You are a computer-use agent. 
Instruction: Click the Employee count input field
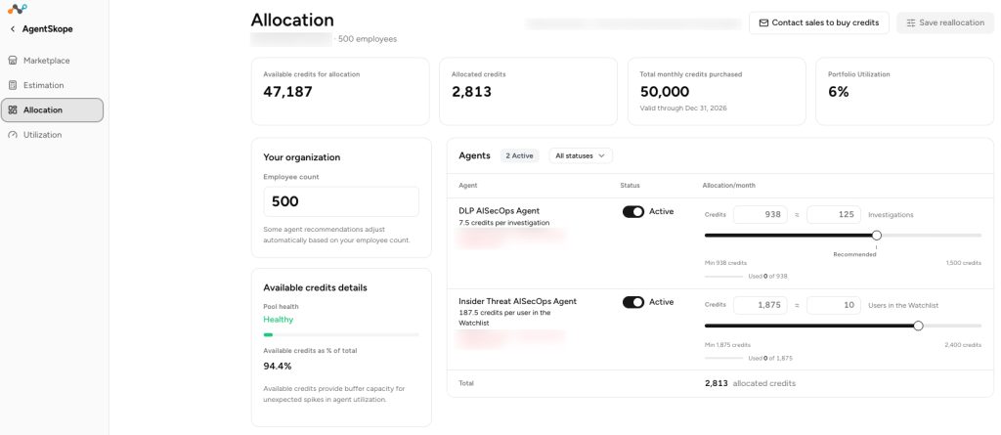(x=341, y=201)
